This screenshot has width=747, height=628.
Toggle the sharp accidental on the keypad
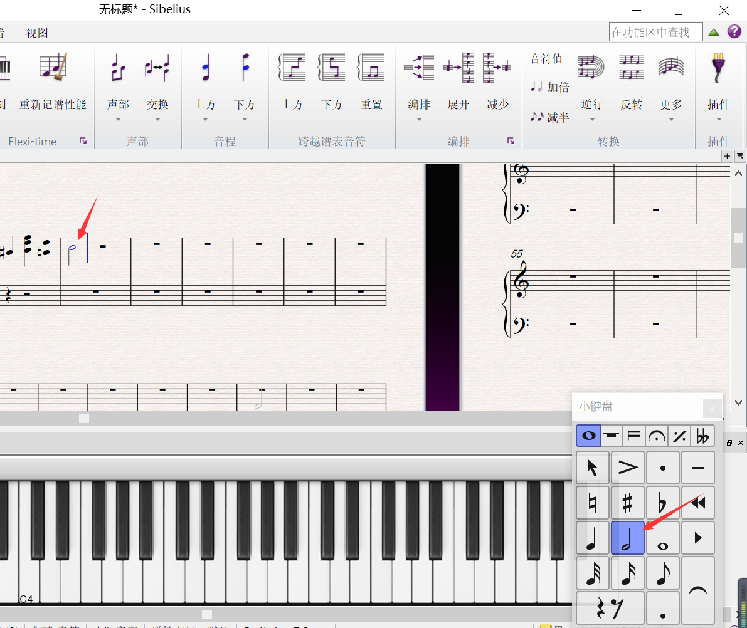click(x=628, y=503)
